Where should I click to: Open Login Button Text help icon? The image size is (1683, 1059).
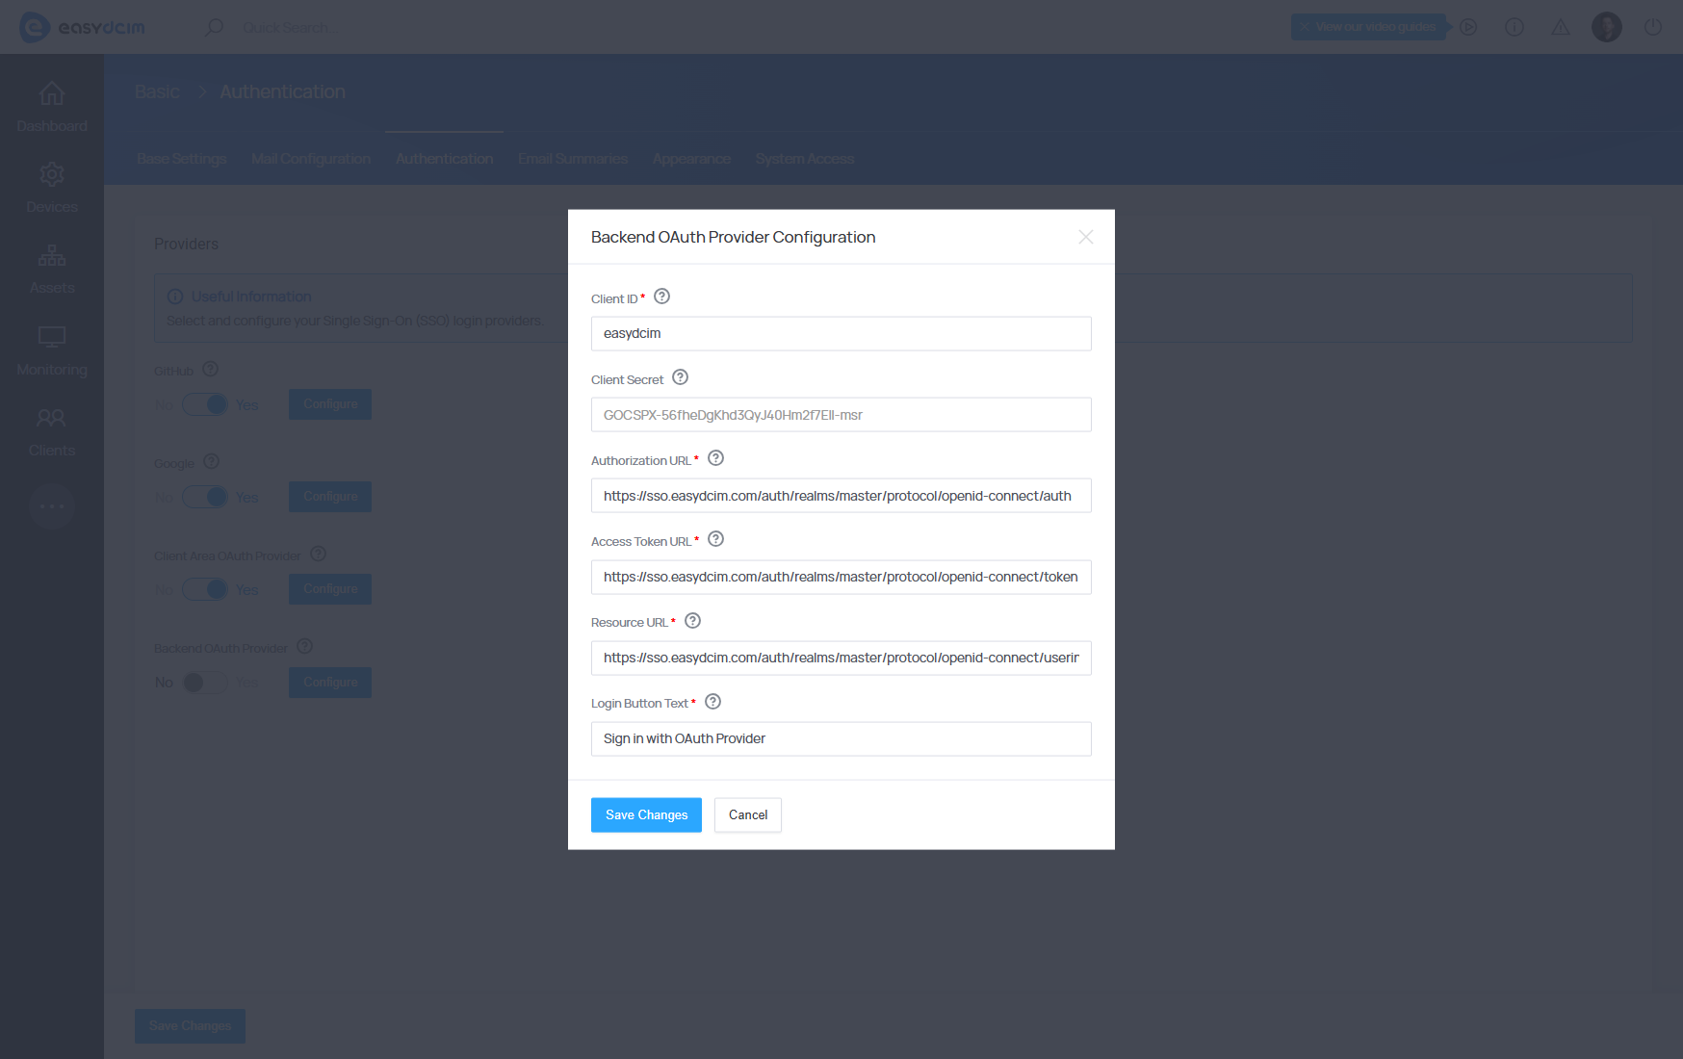(x=712, y=702)
